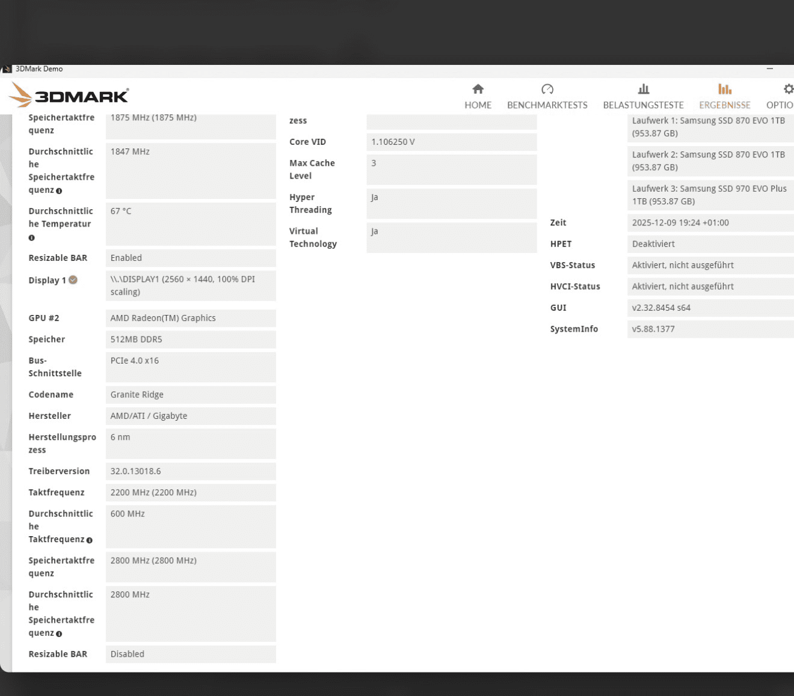The image size is (794, 696).
Task: Click the 'Disabled' Resizable BAR value
Action: [x=191, y=654]
